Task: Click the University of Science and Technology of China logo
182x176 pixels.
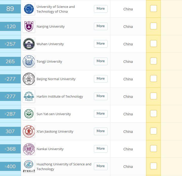Action: 29,9
